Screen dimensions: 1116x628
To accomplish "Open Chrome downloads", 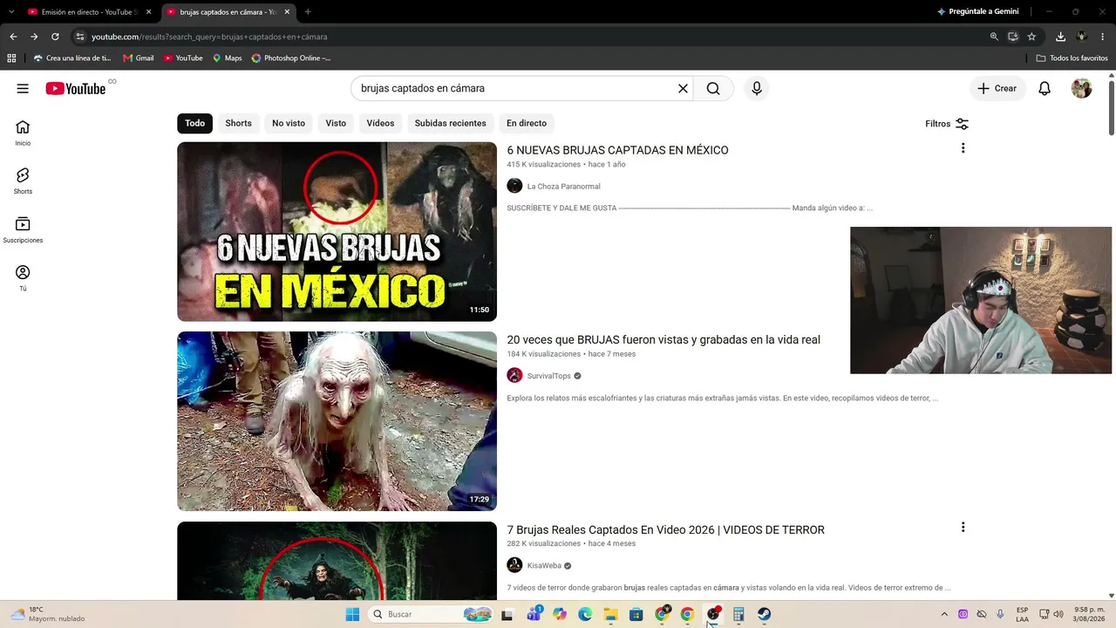I will point(1060,37).
